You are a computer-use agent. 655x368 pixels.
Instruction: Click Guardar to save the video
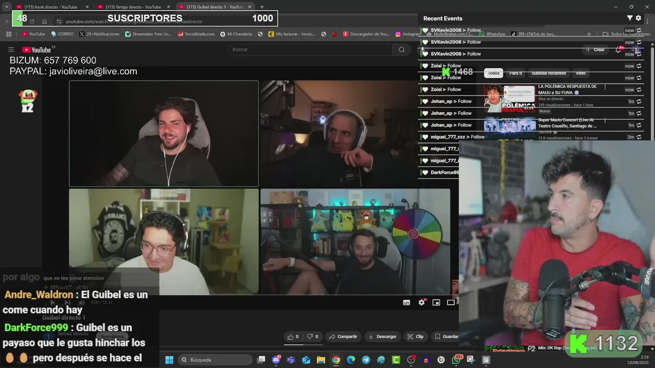pos(446,336)
